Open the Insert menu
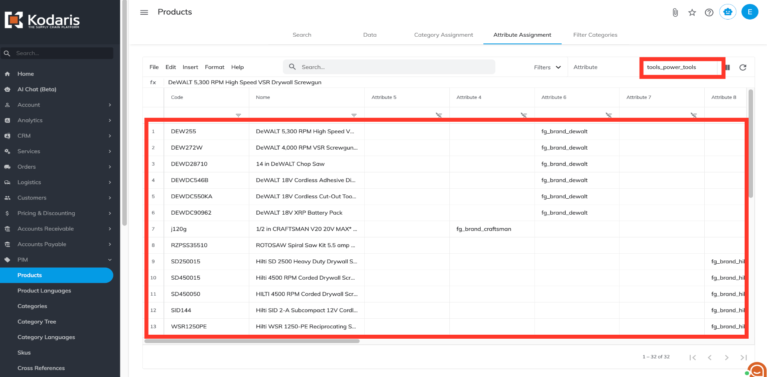Screen dimensions: 767x377 pyautogui.click(x=190, y=67)
